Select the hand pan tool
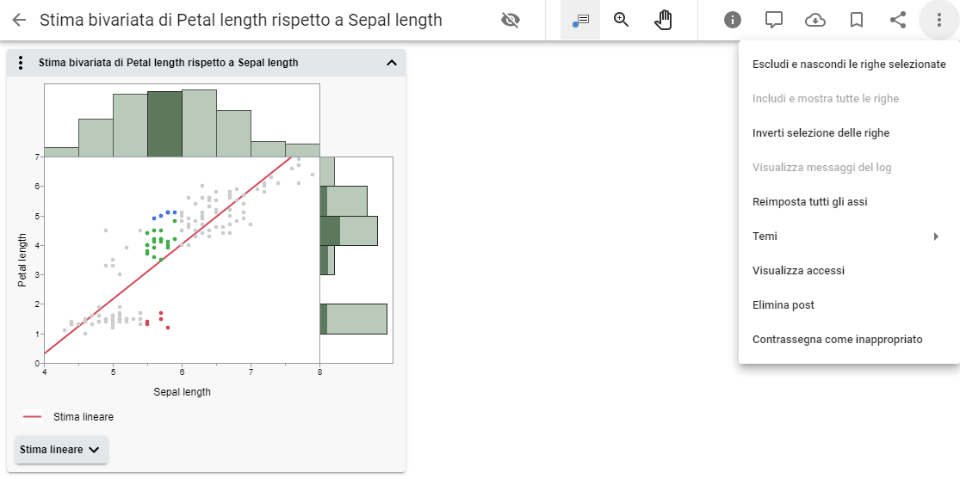The image size is (960, 479). [663, 20]
